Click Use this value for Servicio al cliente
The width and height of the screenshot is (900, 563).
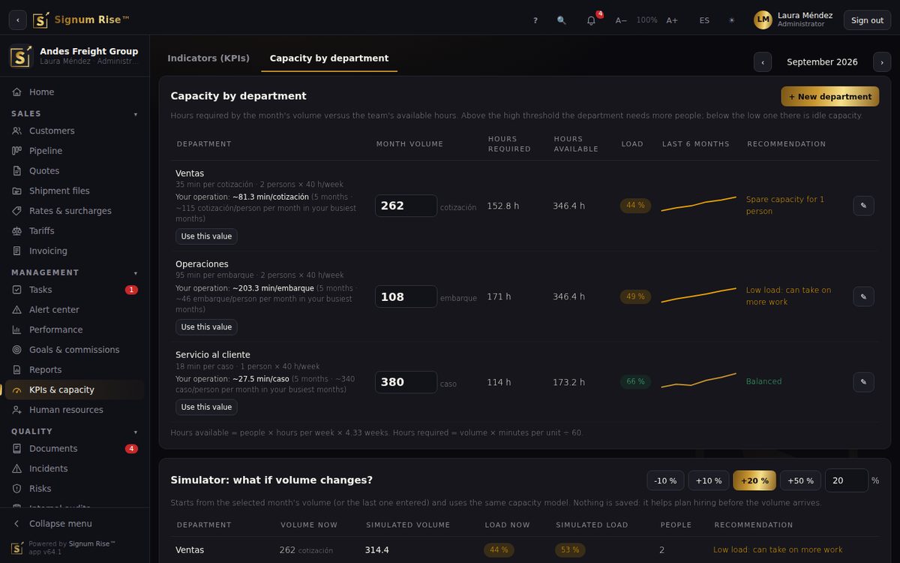point(206,407)
